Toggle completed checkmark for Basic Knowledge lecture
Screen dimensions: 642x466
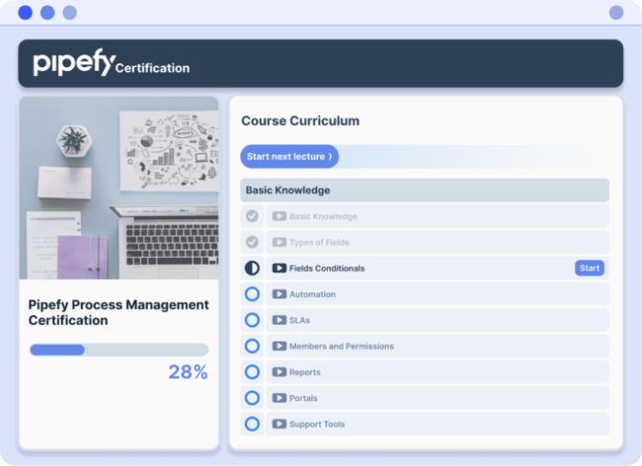click(252, 216)
